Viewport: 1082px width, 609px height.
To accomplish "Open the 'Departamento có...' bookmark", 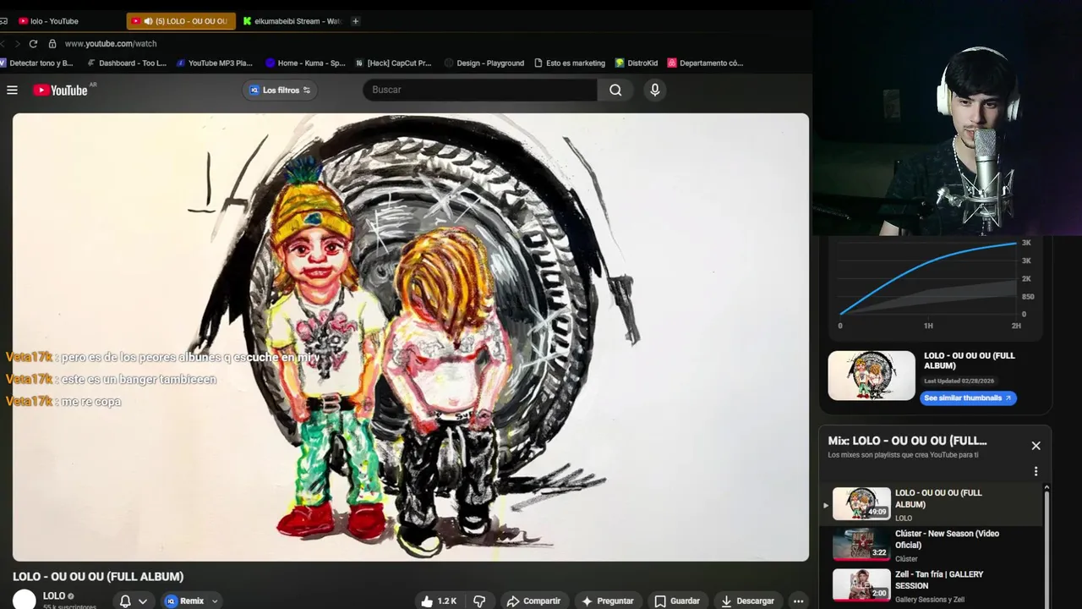I will [706, 63].
